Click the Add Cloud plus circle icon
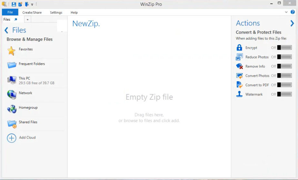This screenshot has height=180, width=298. [12, 138]
